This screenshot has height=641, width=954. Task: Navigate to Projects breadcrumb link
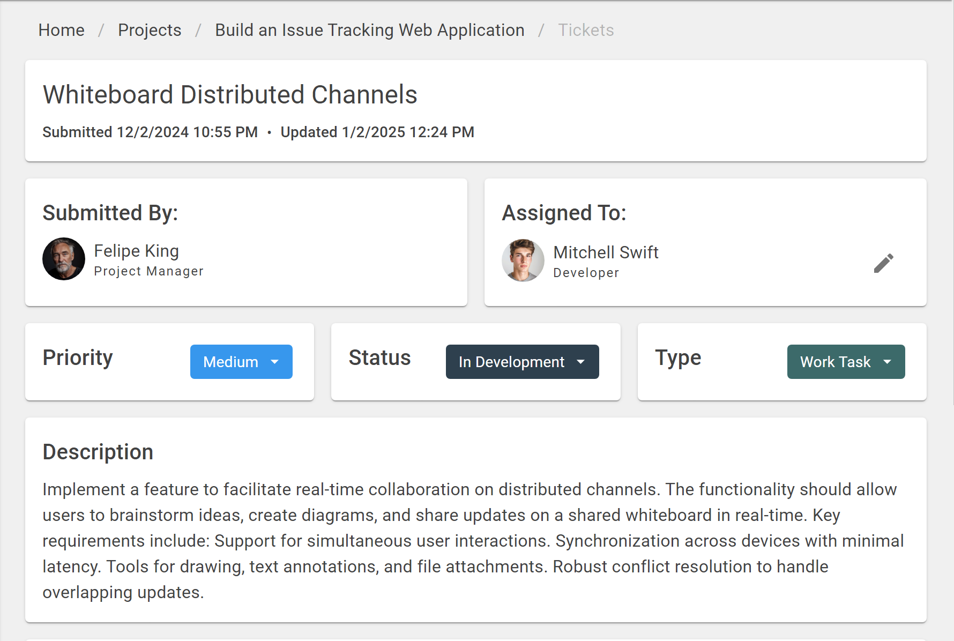(150, 31)
